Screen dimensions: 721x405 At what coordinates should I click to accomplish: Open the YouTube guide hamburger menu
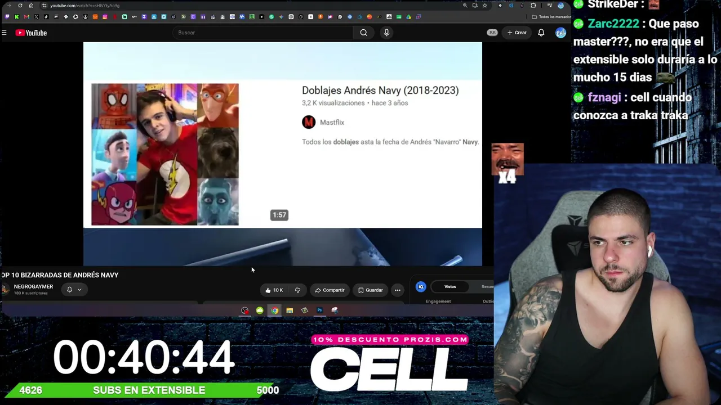point(4,33)
